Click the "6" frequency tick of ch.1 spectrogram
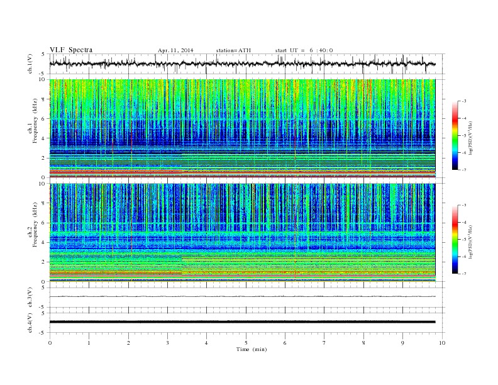498x385 pixels. [x=44, y=119]
